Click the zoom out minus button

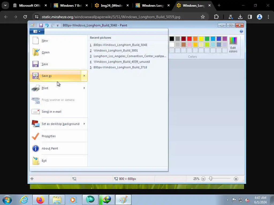tap(203, 179)
